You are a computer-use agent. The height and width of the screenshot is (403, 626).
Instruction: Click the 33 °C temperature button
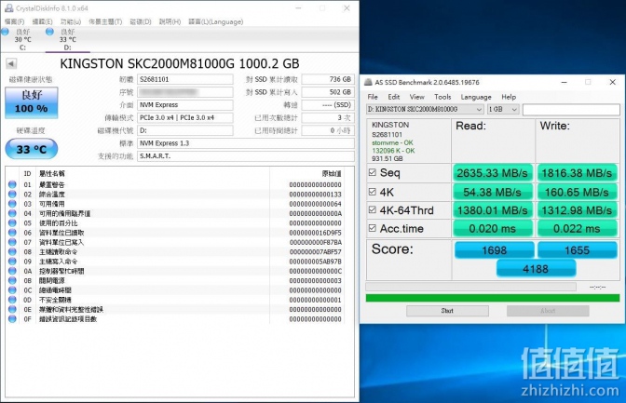32,149
